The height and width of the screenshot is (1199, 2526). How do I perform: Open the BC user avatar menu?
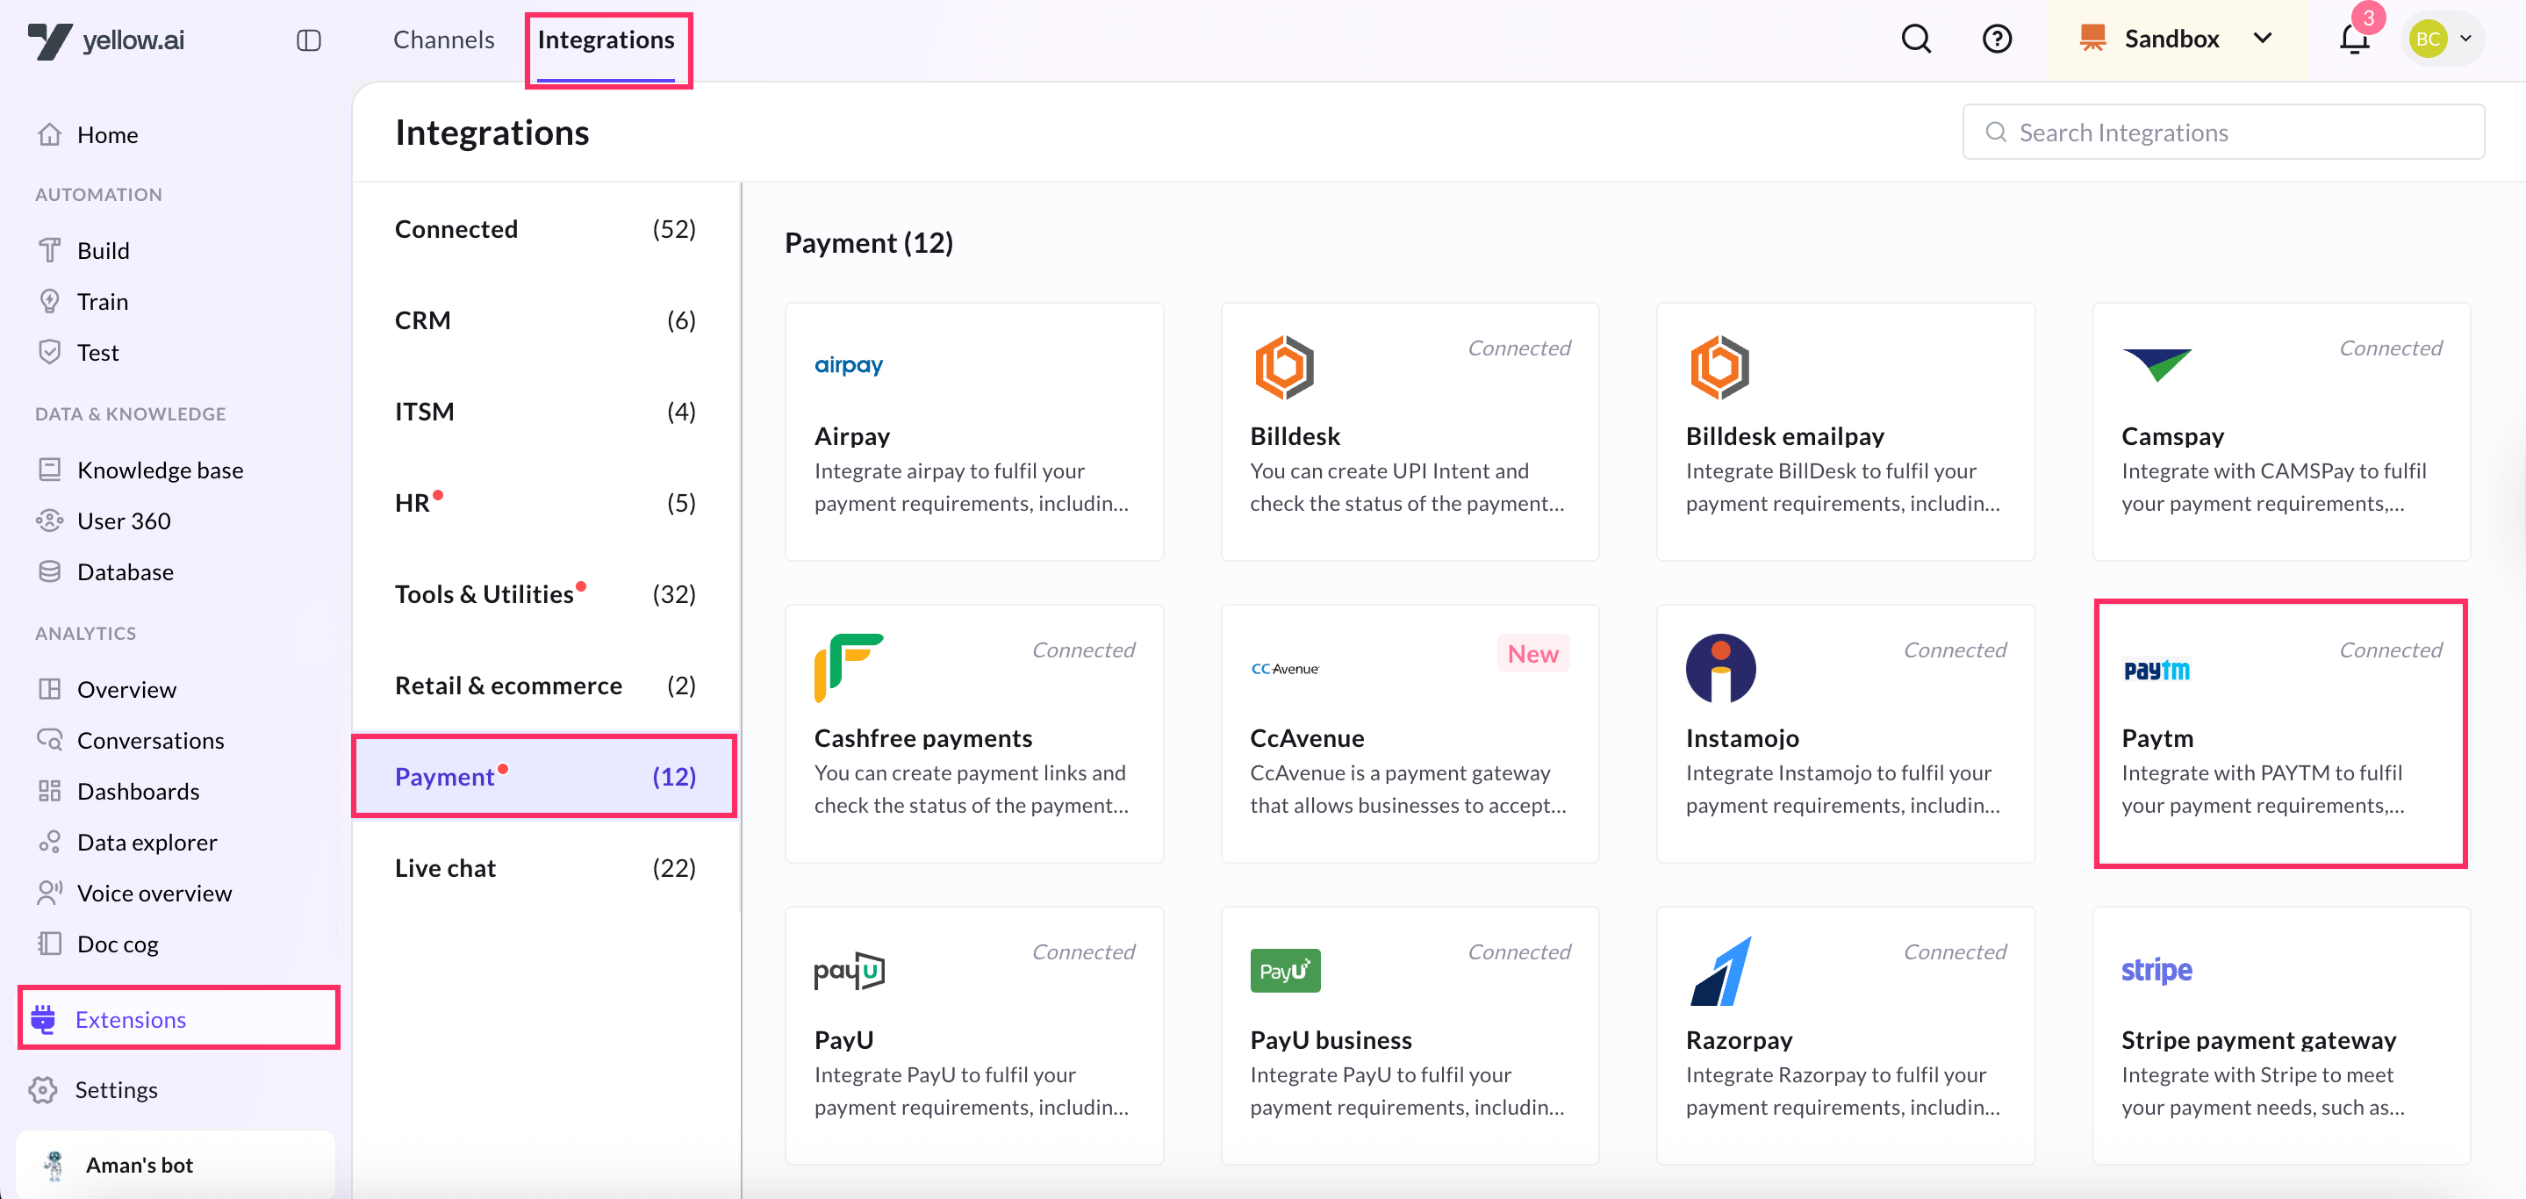(x=2442, y=39)
